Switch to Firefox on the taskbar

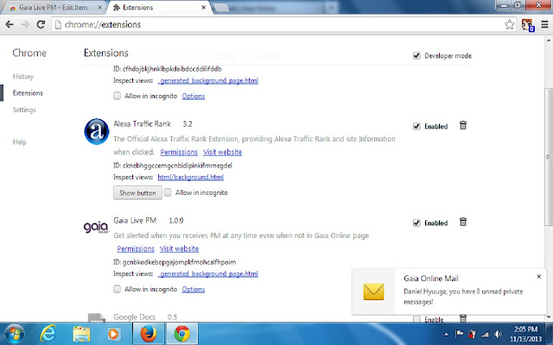pos(149,334)
